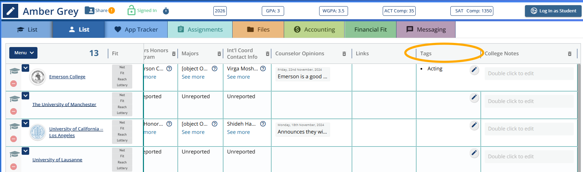Click the UCLA seal logo
This screenshot has width=583, height=172.
pyautogui.click(x=38, y=132)
